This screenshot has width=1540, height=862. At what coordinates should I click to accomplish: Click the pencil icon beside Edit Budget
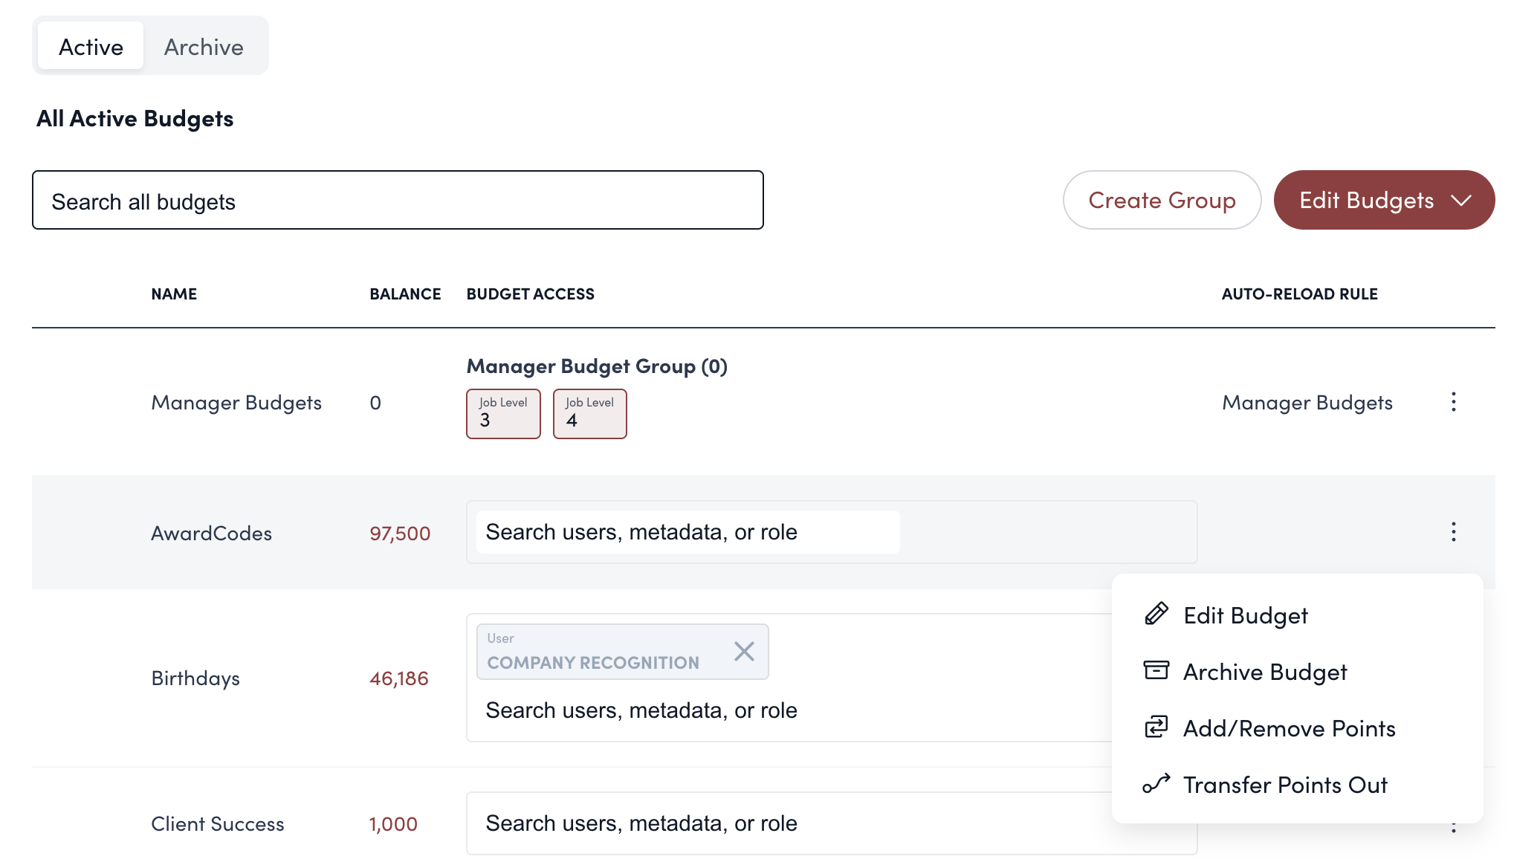(1156, 614)
